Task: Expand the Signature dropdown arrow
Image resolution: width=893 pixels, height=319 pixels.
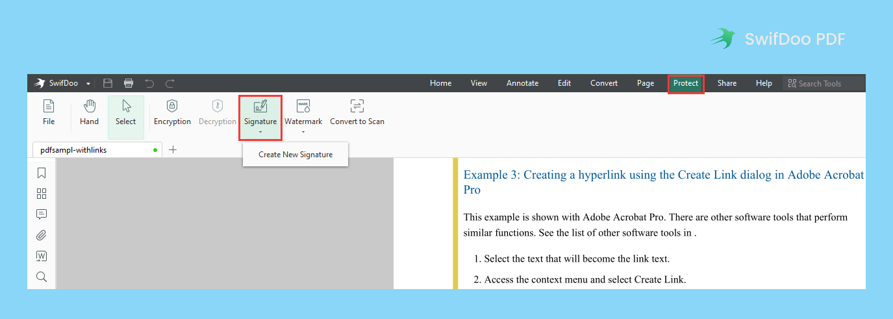Action: click(x=260, y=132)
